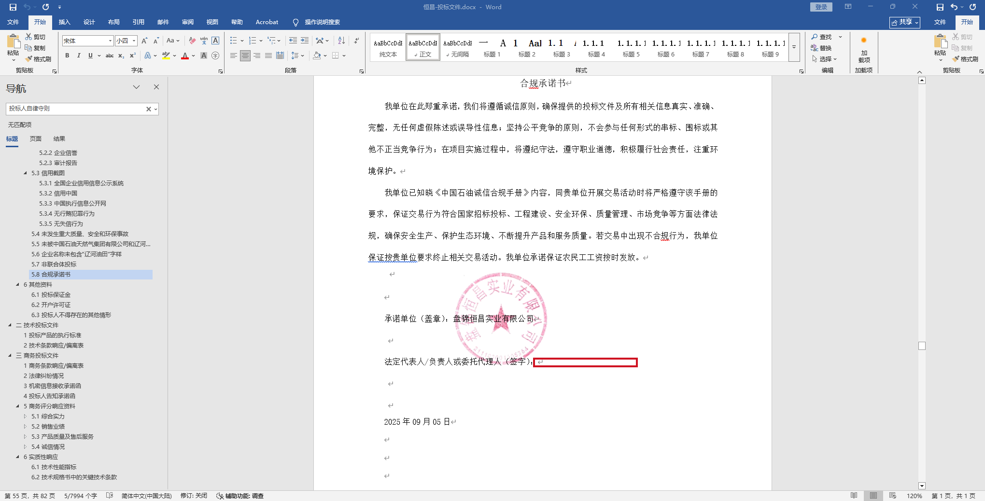This screenshot has height=501, width=985.
Task: Insert an enclosed character (字 in circle)
Action: point(215,56)
